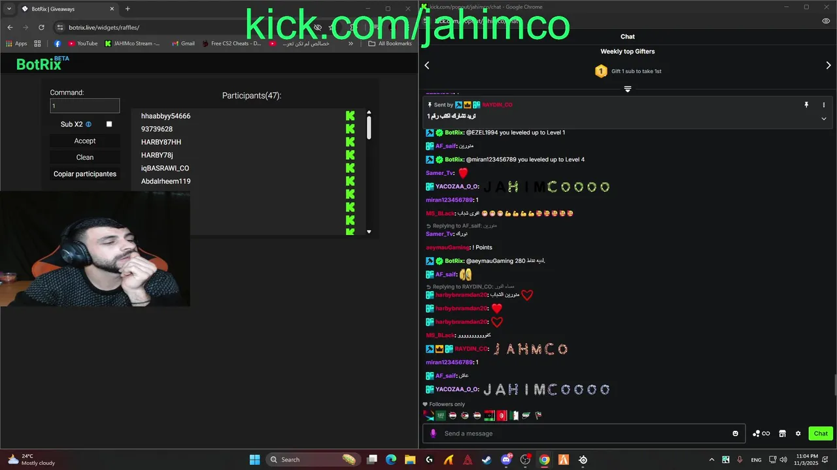
Task: Click RAYDIN_CO username in pinned message
Action: click(x=497, y=104)
